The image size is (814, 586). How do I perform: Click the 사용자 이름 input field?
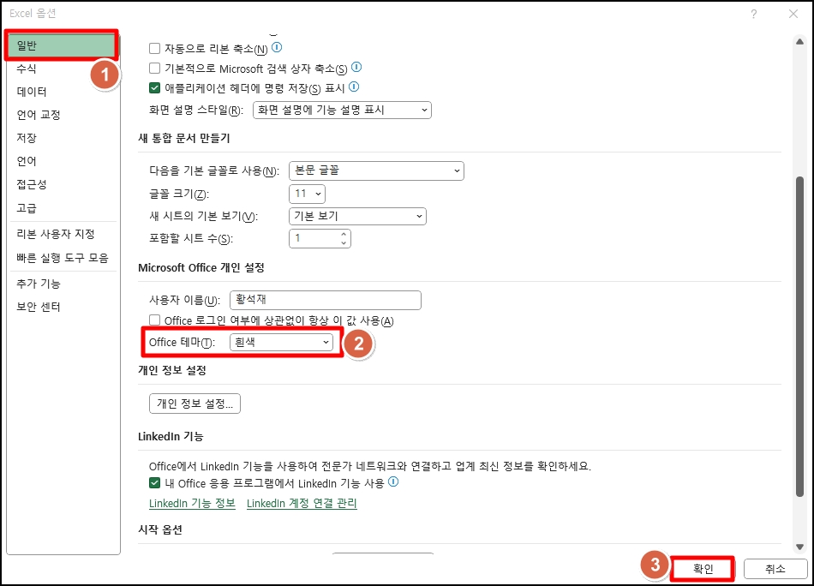(326, 300)
